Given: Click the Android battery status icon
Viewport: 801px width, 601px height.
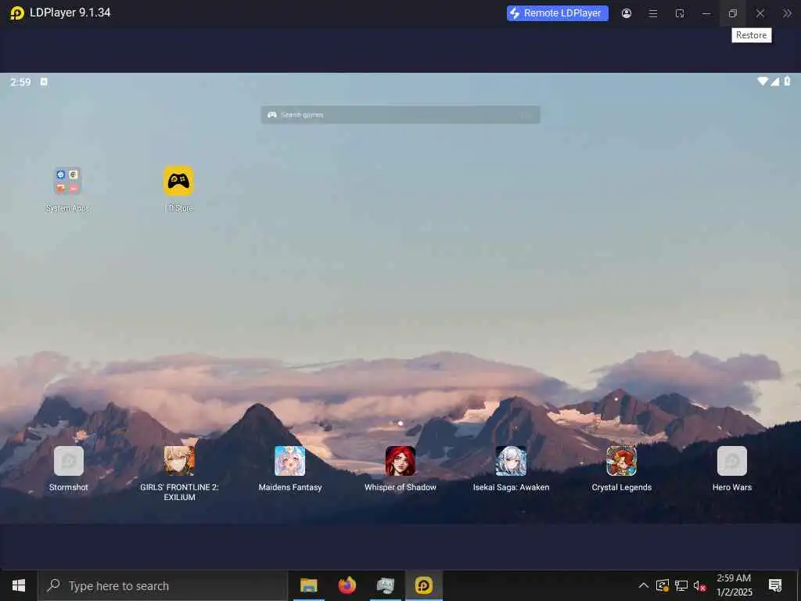Looking at the screenshot, I should tap(787, 81).
